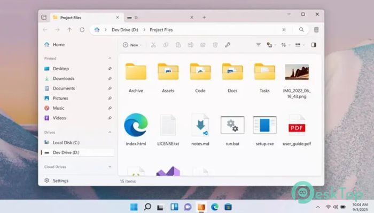The width and height of the screenshot is (374, 213).
Task: Toggle the sidebar pin next to Downloads
Action: coord(110,79)
